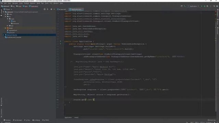Select pom.xml in project tree
Viewport: 219px width, 123px height.
(11, 33)
